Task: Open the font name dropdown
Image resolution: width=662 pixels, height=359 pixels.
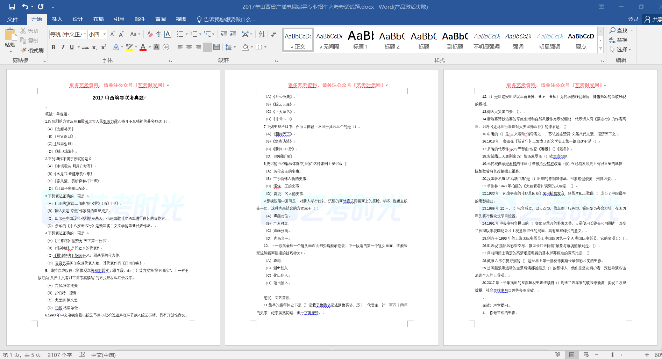Action: click(x=85, y=34)
